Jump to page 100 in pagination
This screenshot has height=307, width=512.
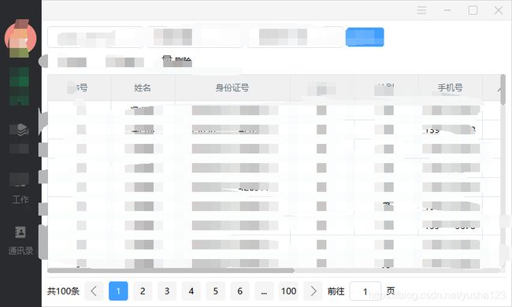[x=288, y=291]
